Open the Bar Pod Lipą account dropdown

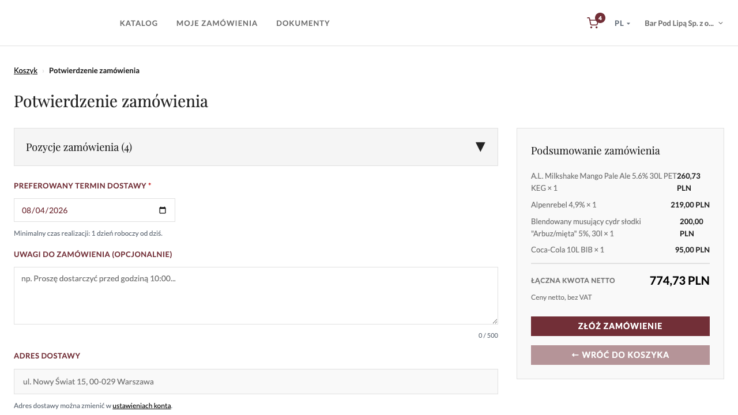tap(684, 23)
